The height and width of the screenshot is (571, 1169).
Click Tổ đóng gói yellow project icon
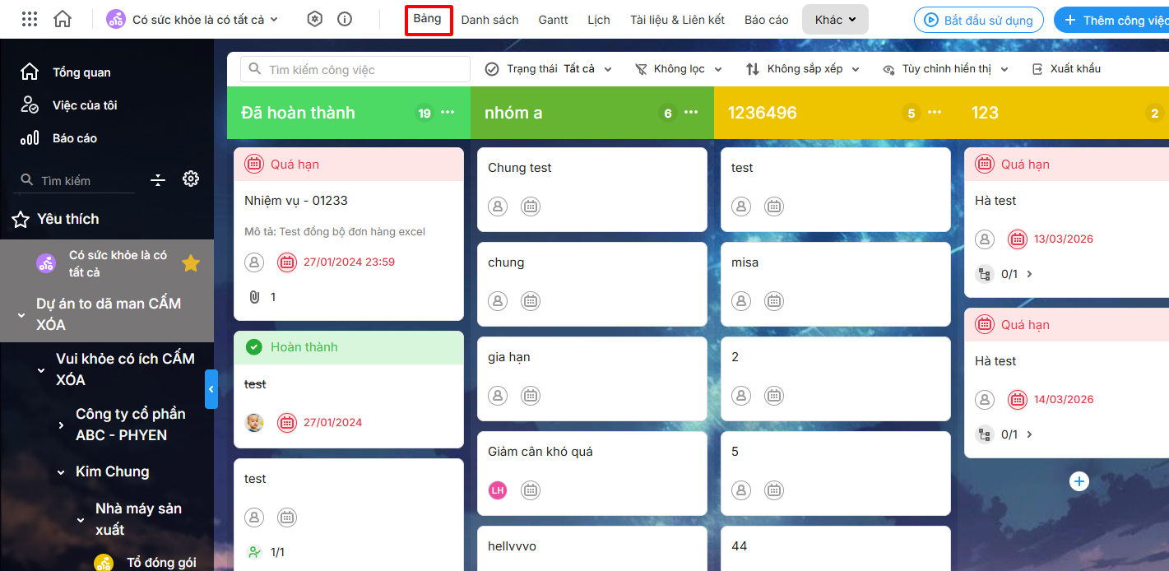(103, 563)
